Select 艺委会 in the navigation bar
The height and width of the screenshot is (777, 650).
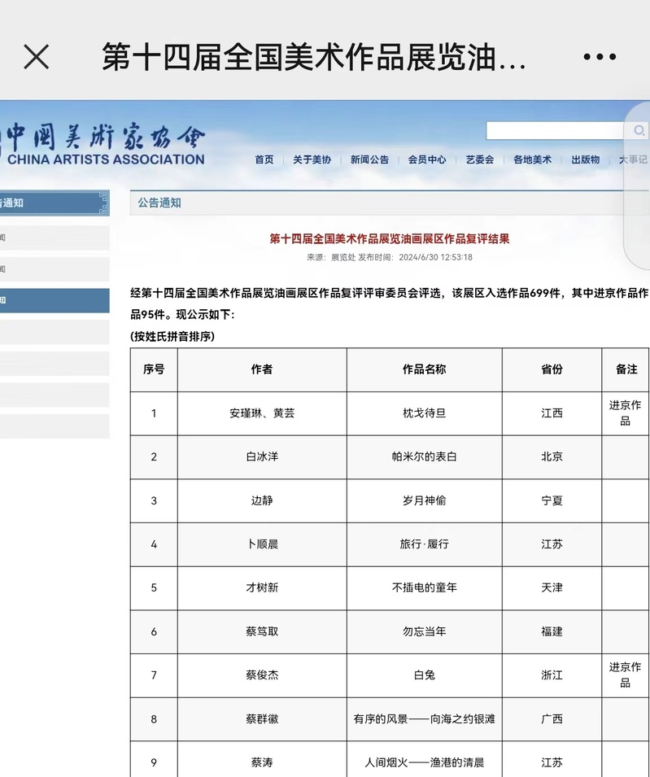point(480,160)
